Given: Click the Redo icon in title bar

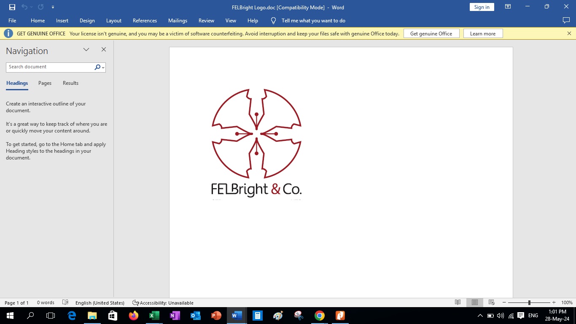Looking at the screenshot, I should click(40, 7).
